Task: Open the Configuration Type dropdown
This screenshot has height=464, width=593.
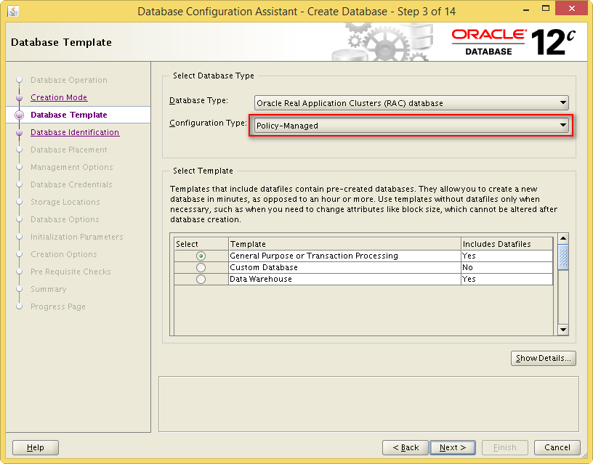Action: (x=411, y=126)
